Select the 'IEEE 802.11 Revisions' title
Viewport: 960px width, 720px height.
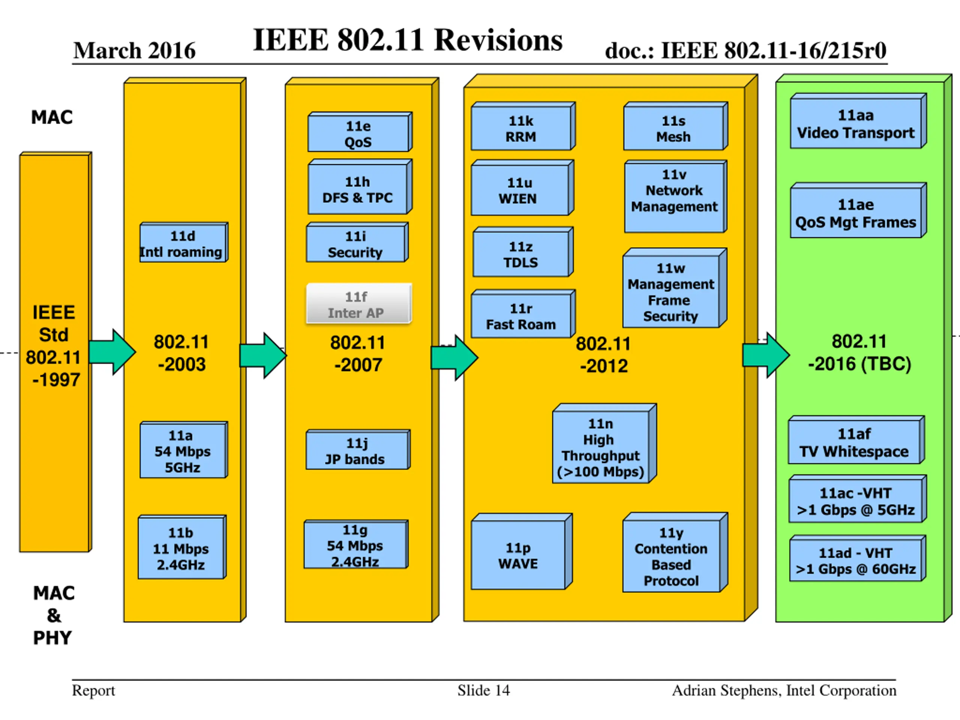408,40
